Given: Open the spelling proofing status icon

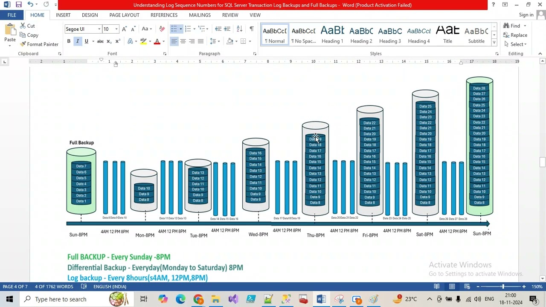Looking at the screenshot, I should [84, 287].
